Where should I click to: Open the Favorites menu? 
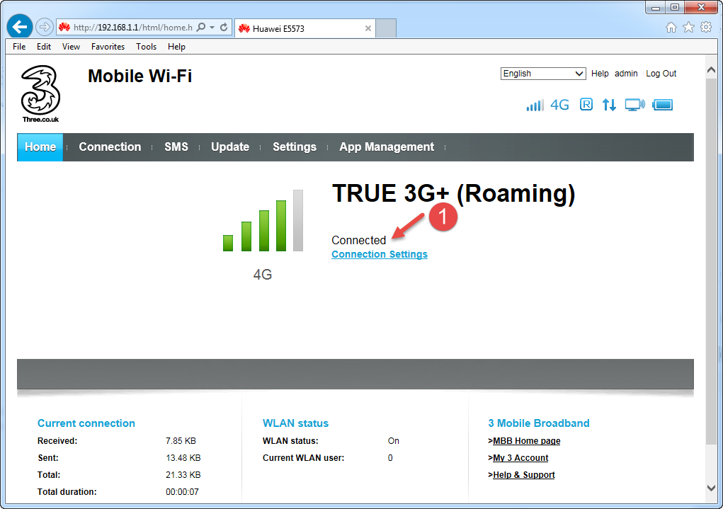[108, 47]
